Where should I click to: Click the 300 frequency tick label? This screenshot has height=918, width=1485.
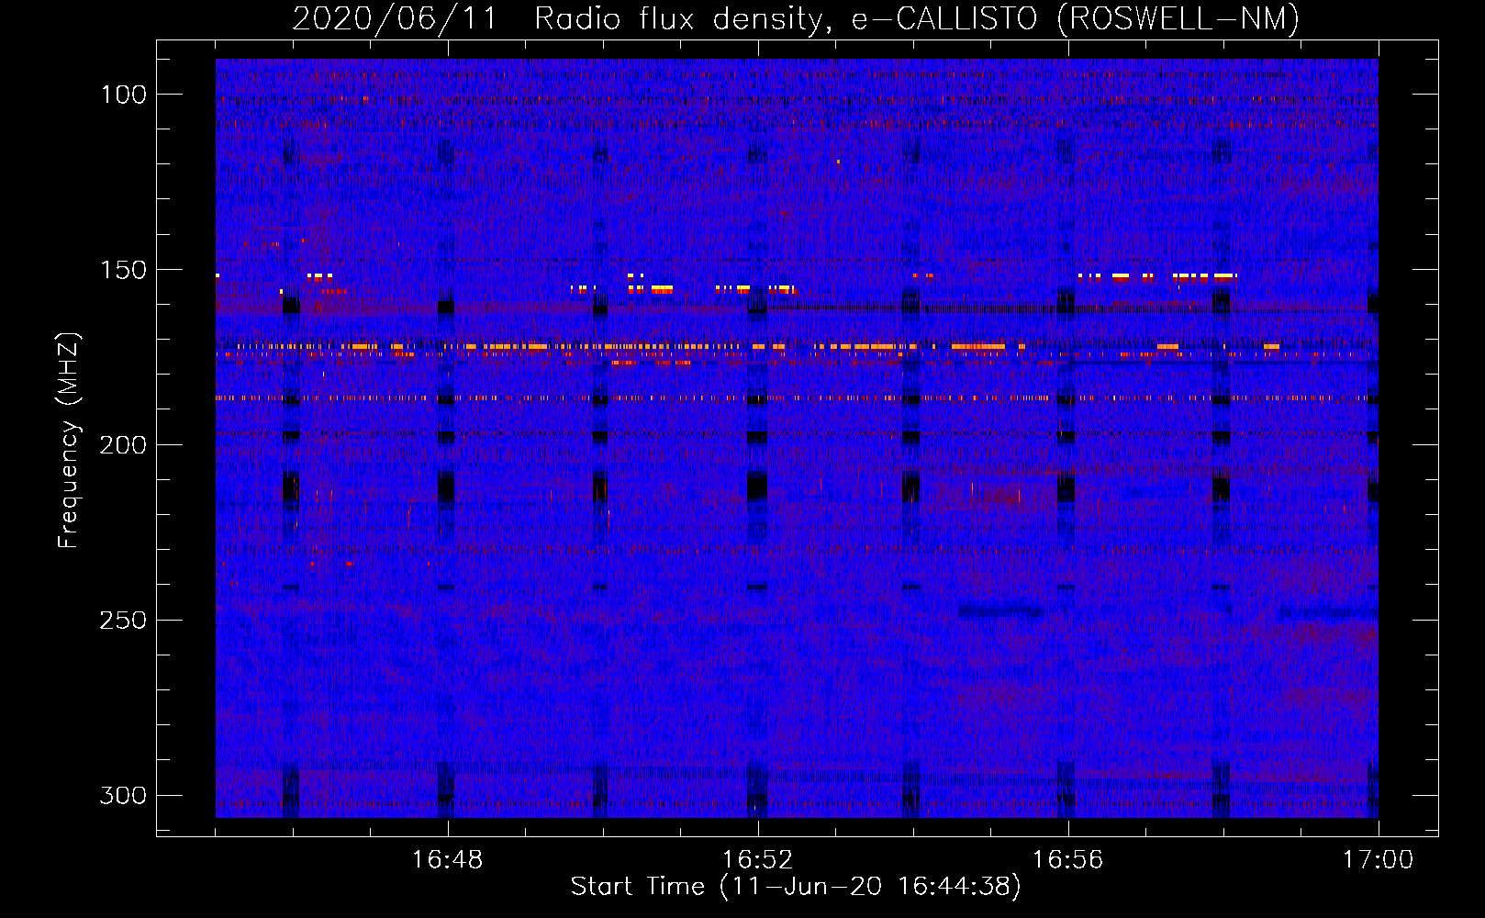123,795
